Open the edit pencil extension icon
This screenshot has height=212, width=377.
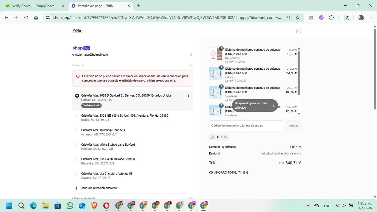tap(311, 18)
